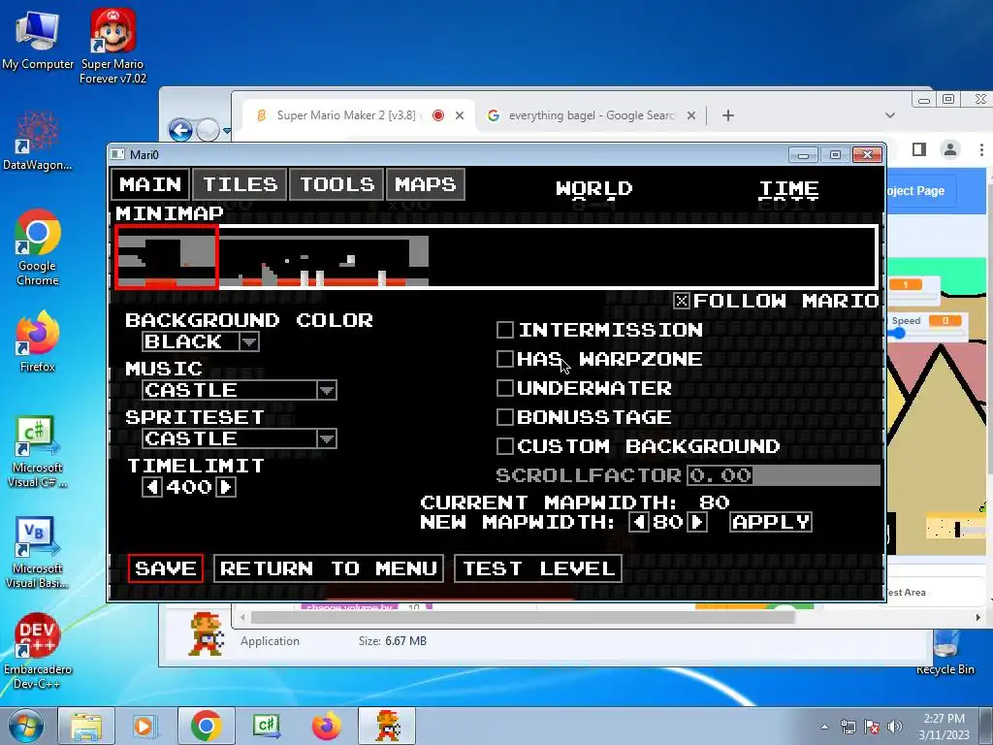Click the Chrome profile avatar icon

click(950, 149)
